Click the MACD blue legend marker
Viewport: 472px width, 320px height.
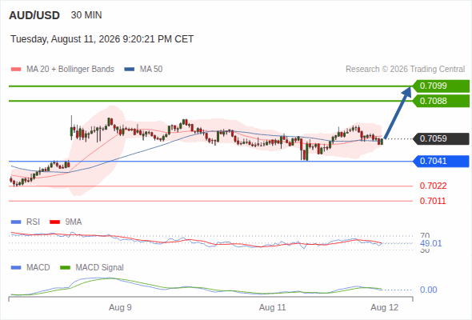point(16,268)
